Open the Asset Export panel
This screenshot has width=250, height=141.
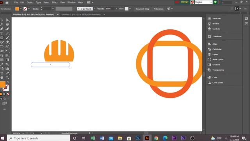(x=218, y=60)
